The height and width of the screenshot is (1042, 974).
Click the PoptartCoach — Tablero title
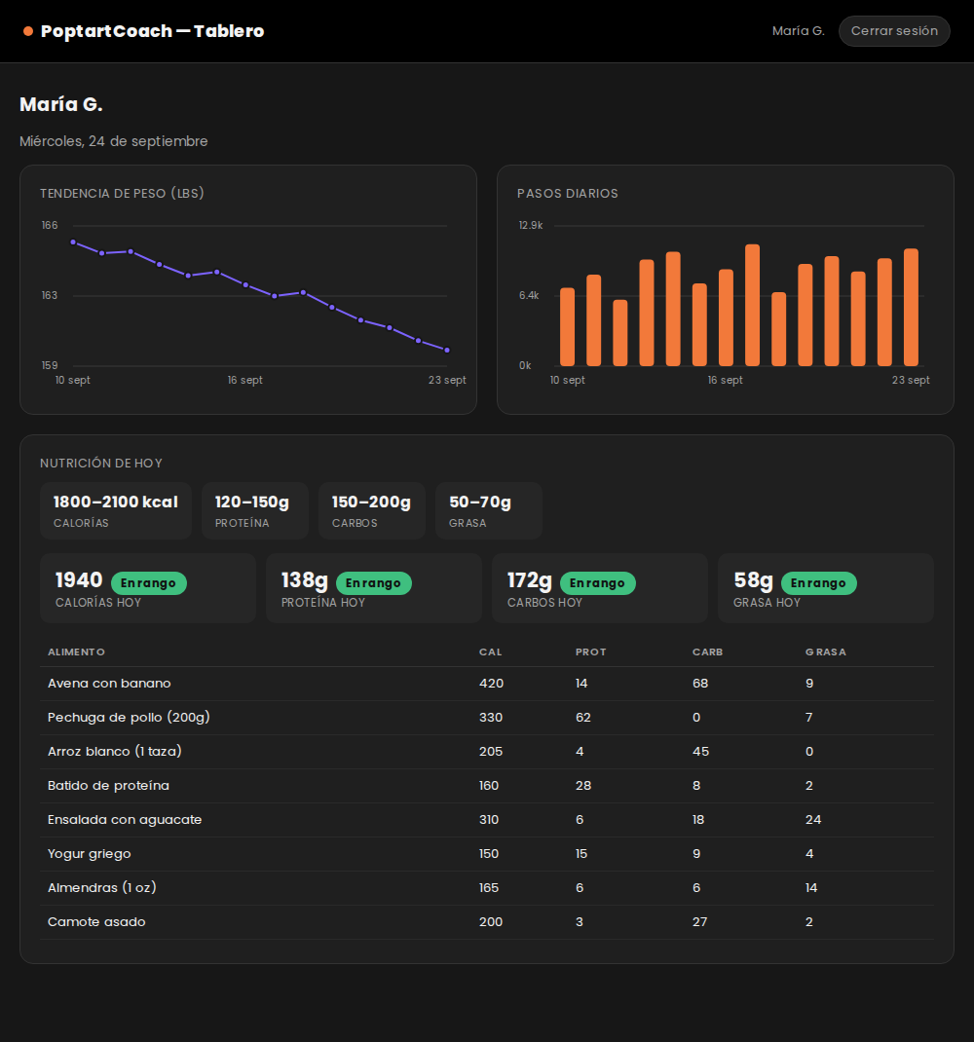tap(152, 31)
